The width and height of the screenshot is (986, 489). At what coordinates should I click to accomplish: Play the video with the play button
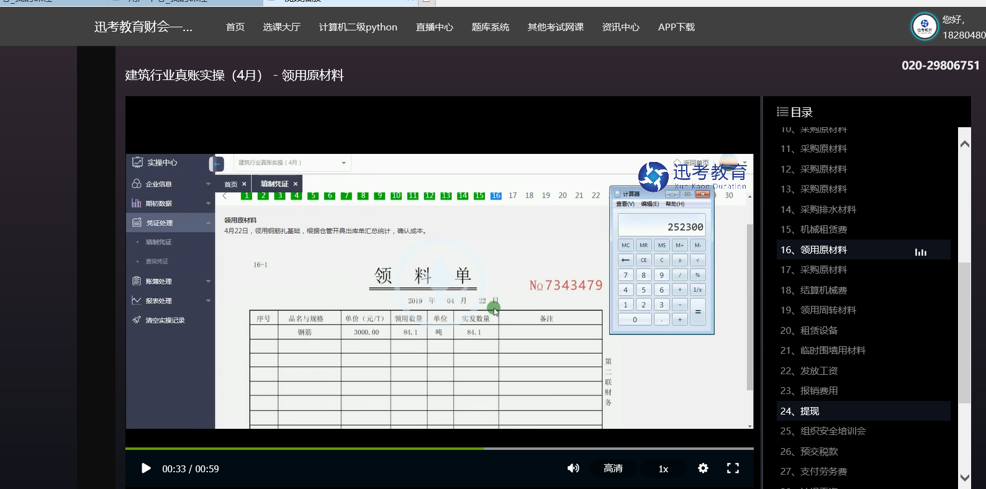tap(146, 469)
